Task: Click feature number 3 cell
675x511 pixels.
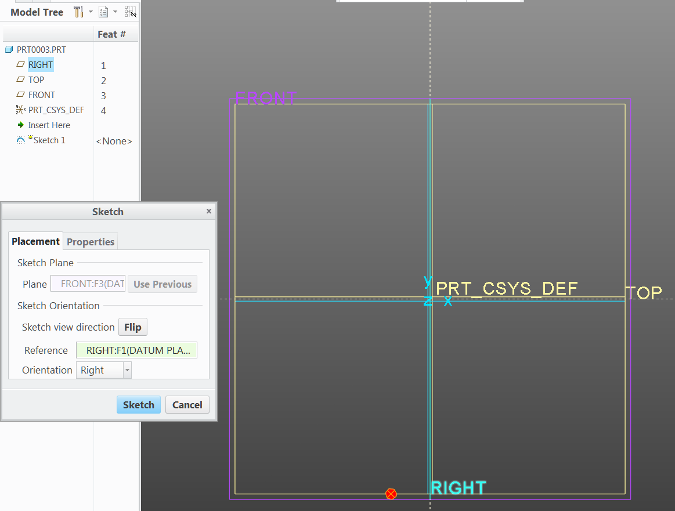Action: pos(103,96)
